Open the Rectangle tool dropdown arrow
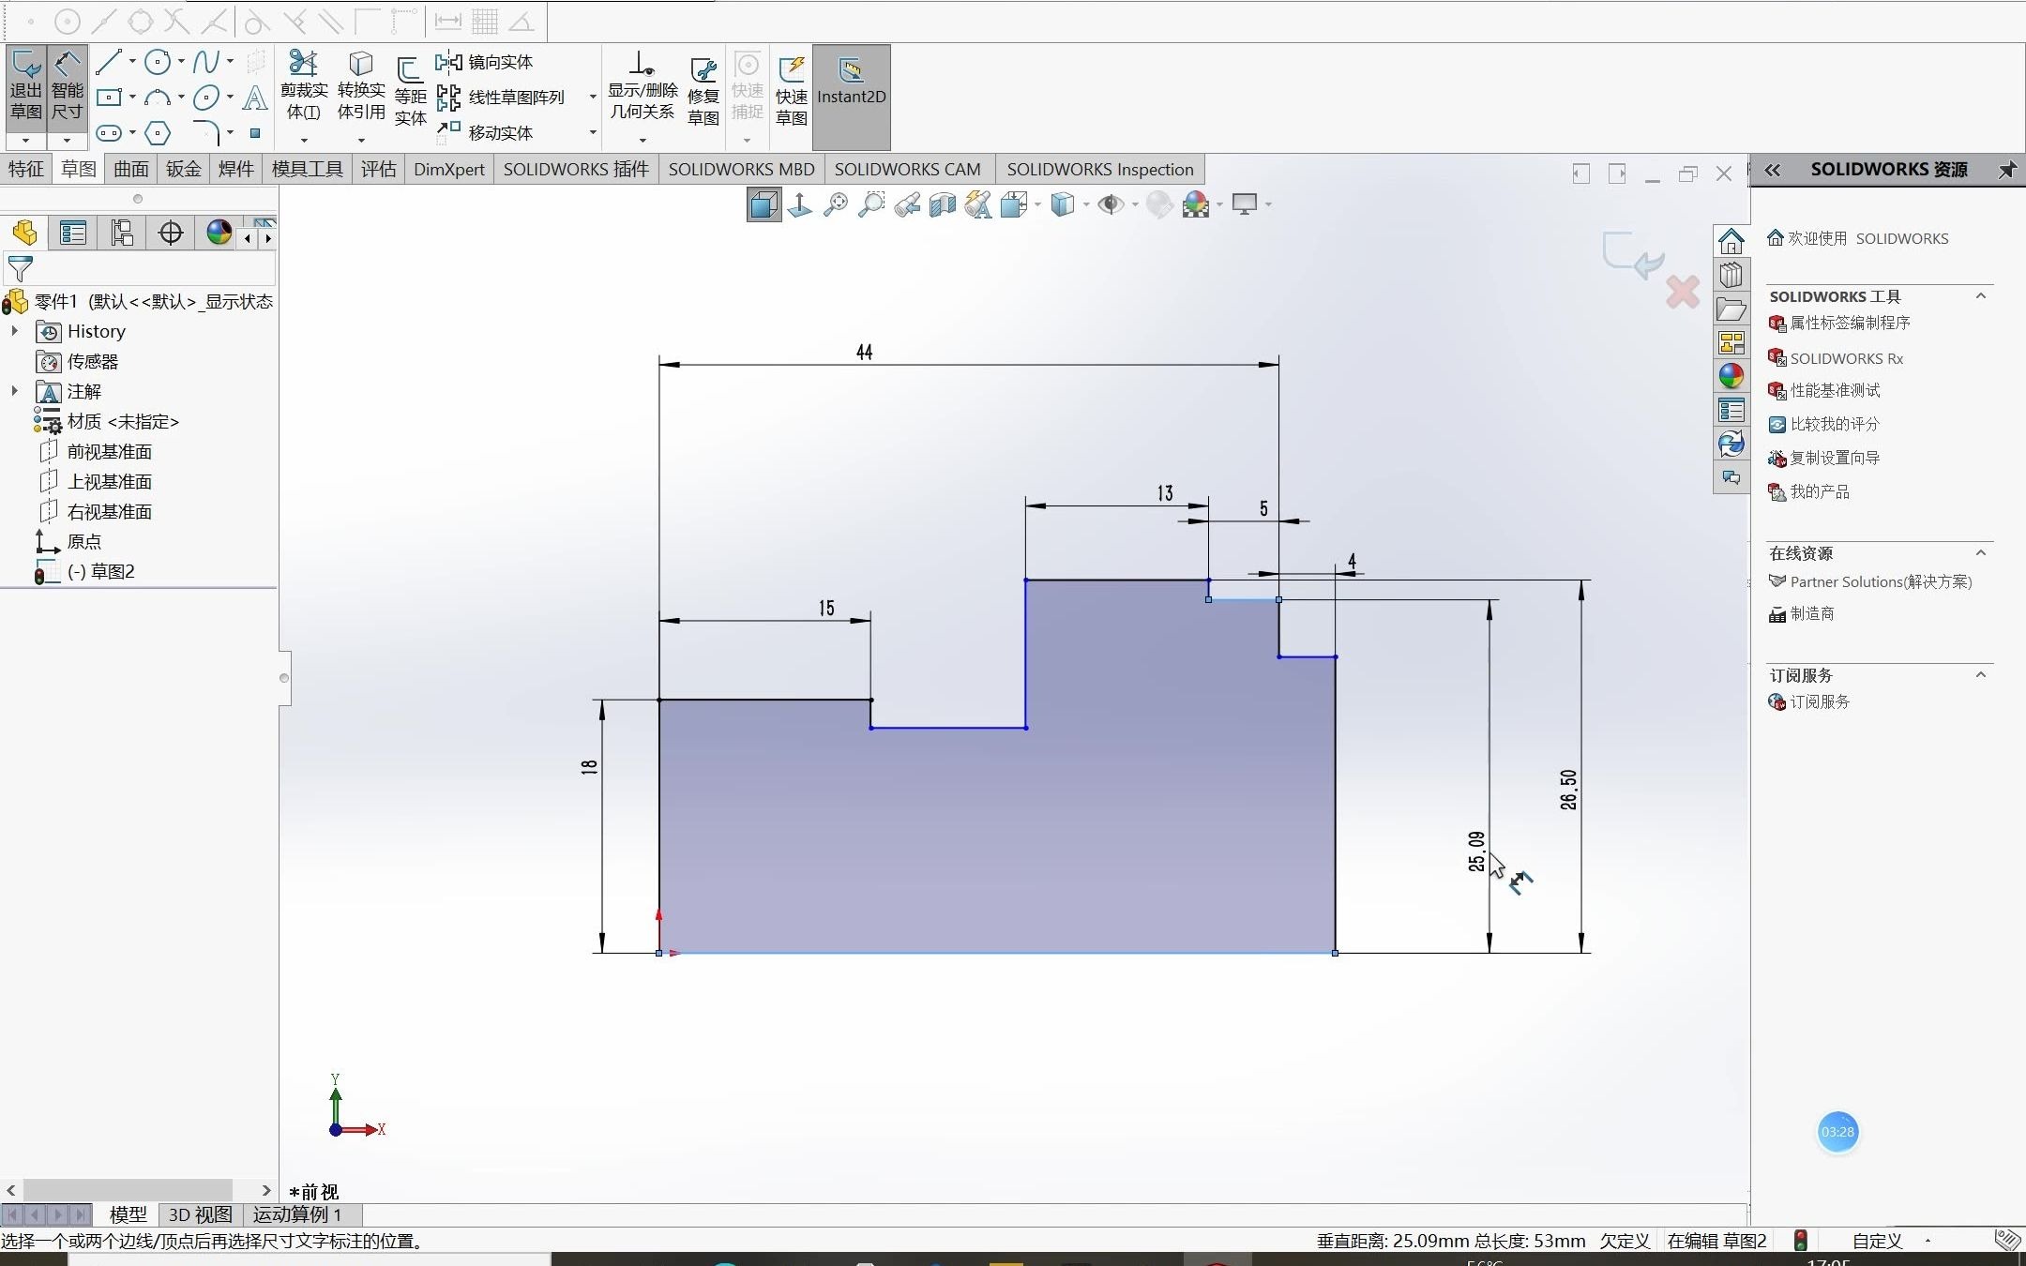 point(132,98)
